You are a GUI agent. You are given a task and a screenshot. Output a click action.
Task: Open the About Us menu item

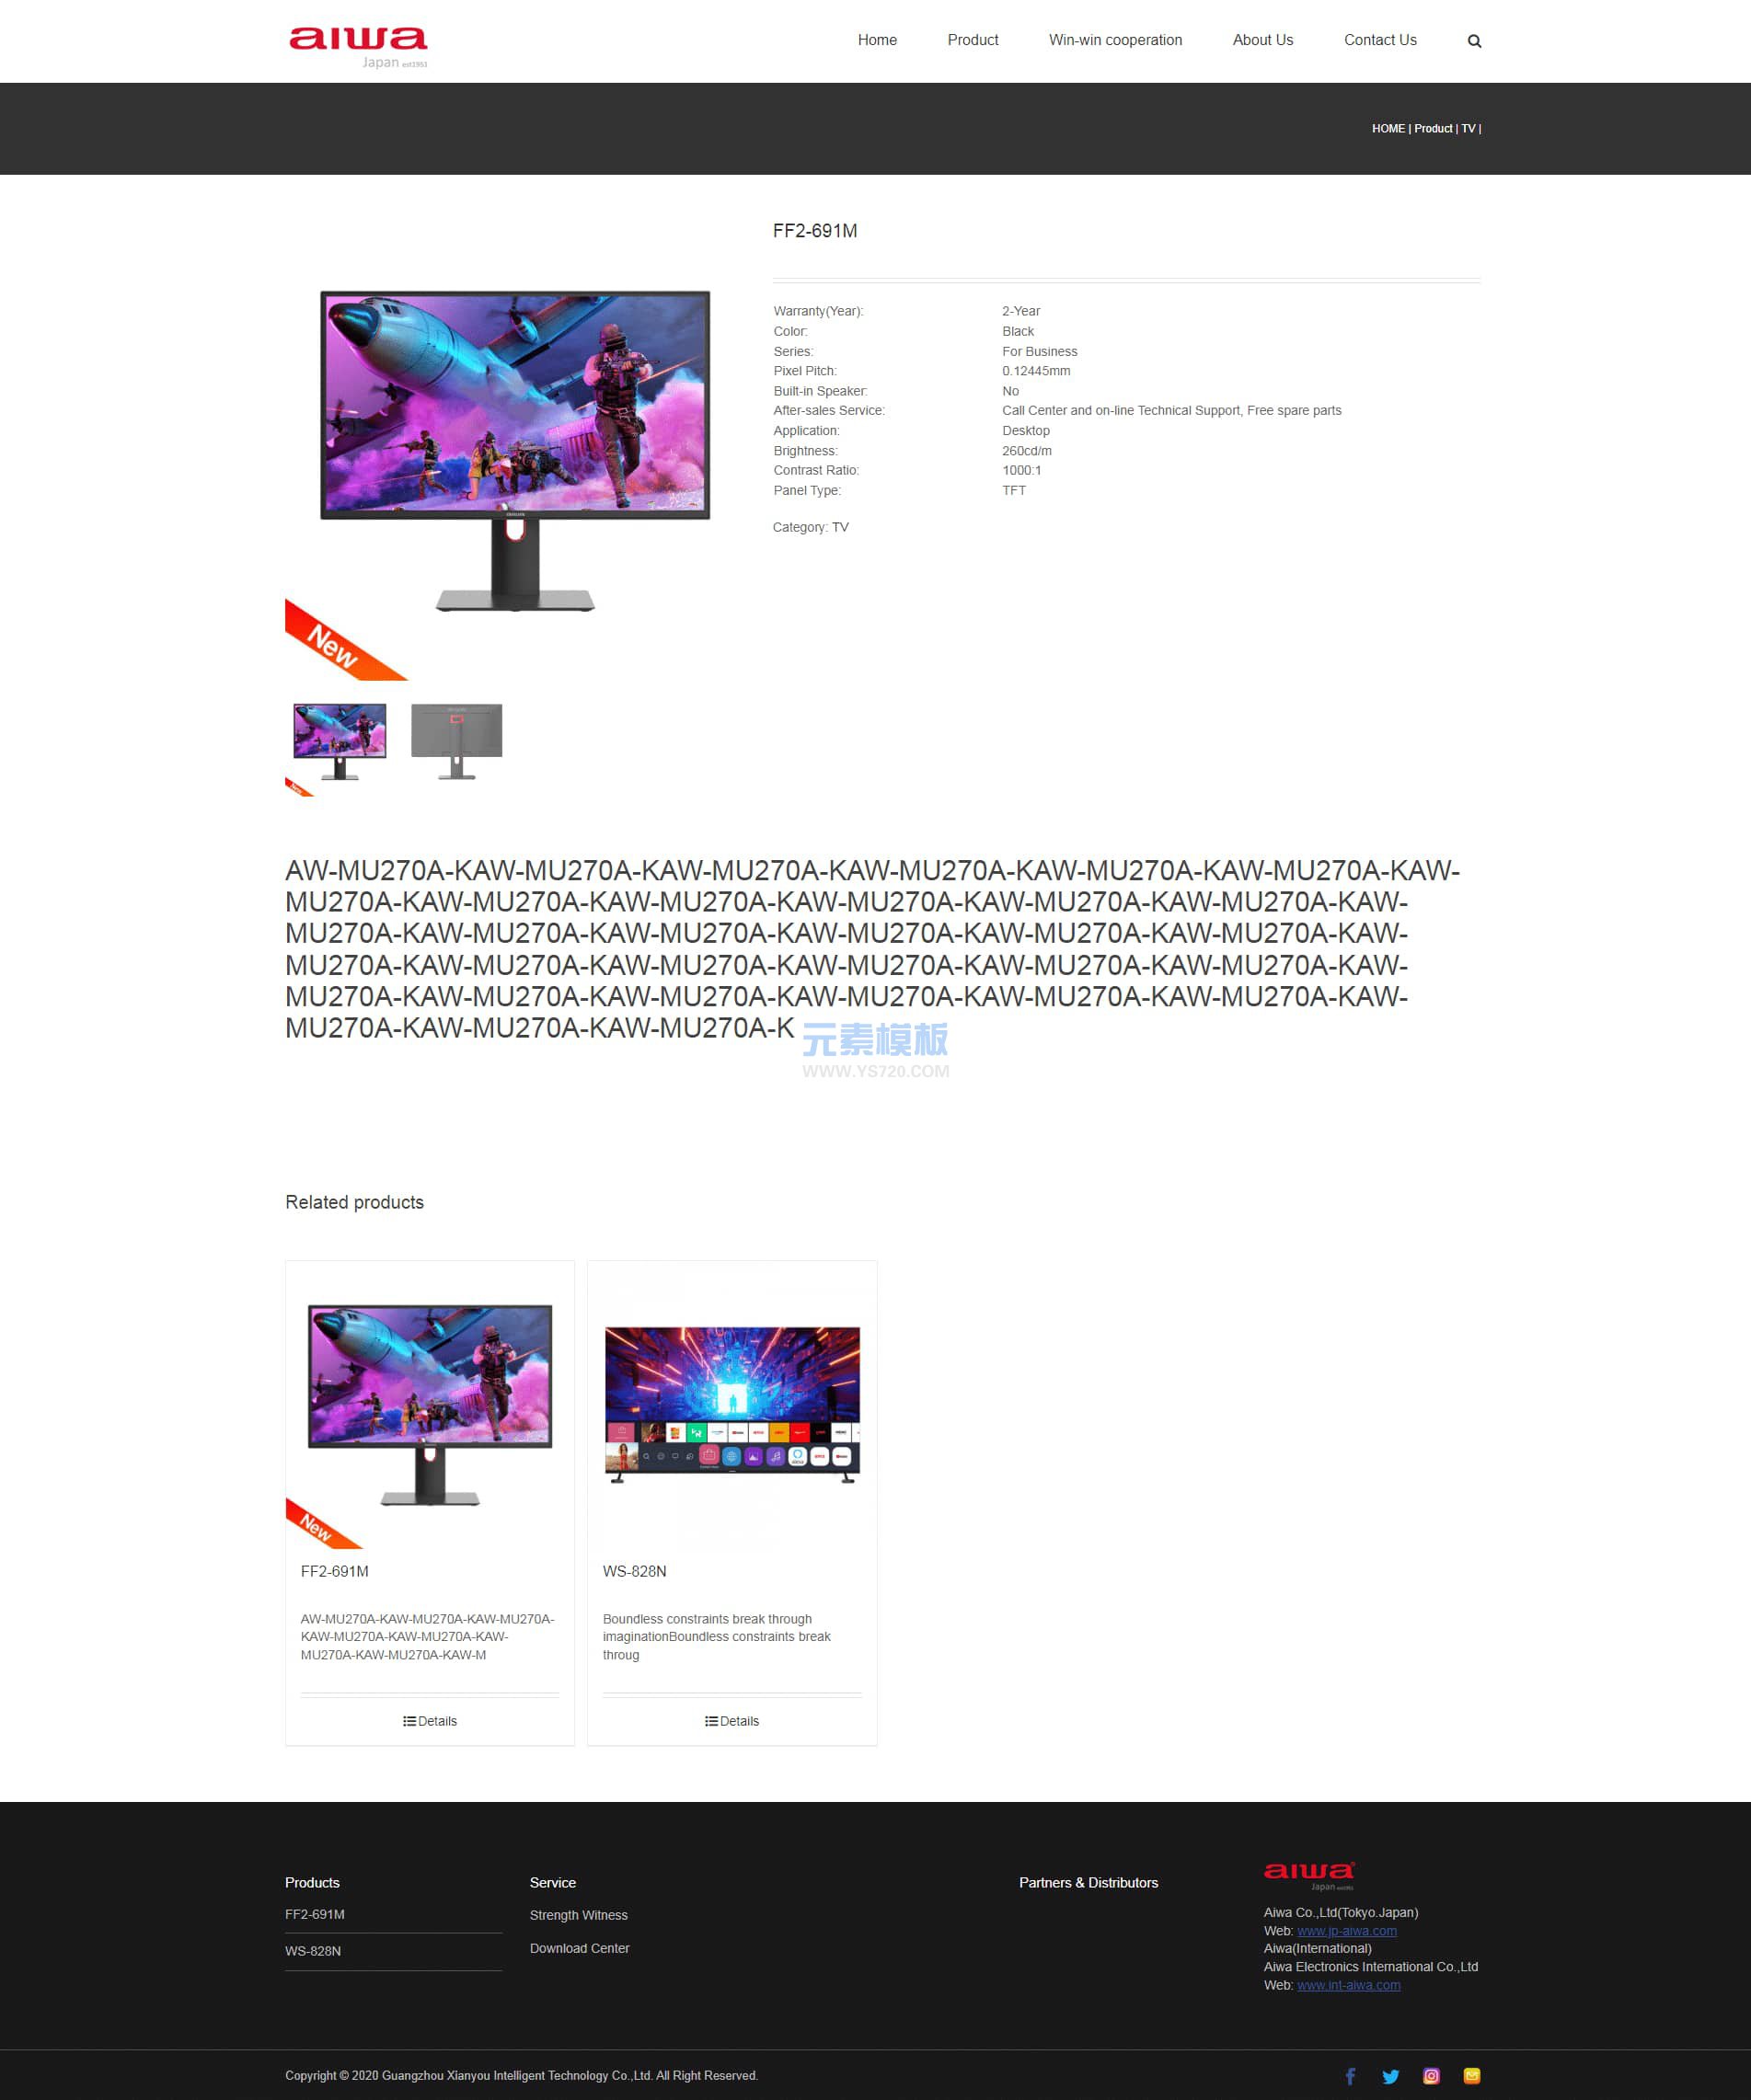pyautogui.click(x=1262, y=40)
